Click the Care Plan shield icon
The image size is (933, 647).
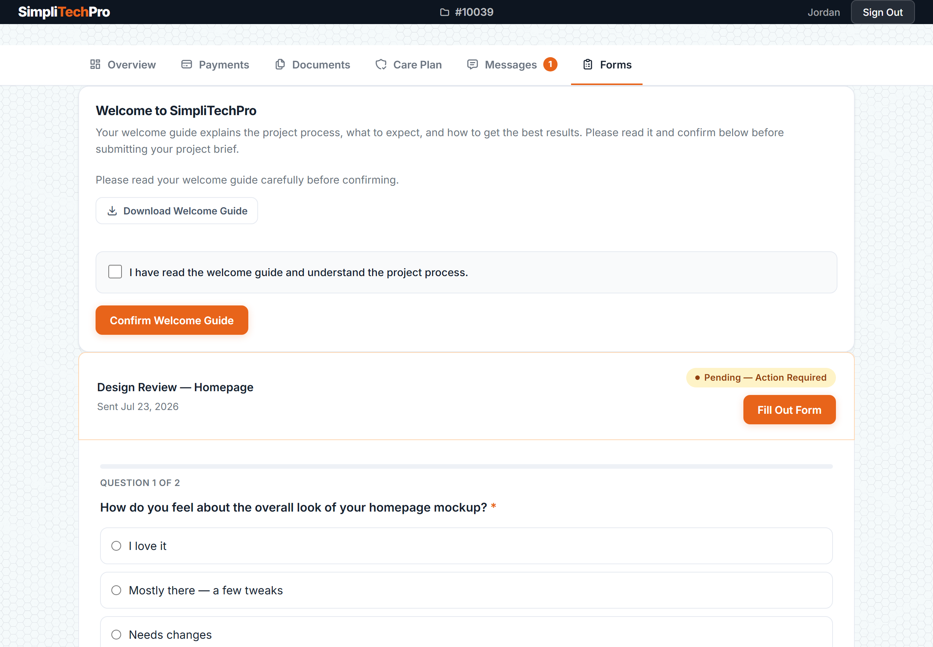381,64
